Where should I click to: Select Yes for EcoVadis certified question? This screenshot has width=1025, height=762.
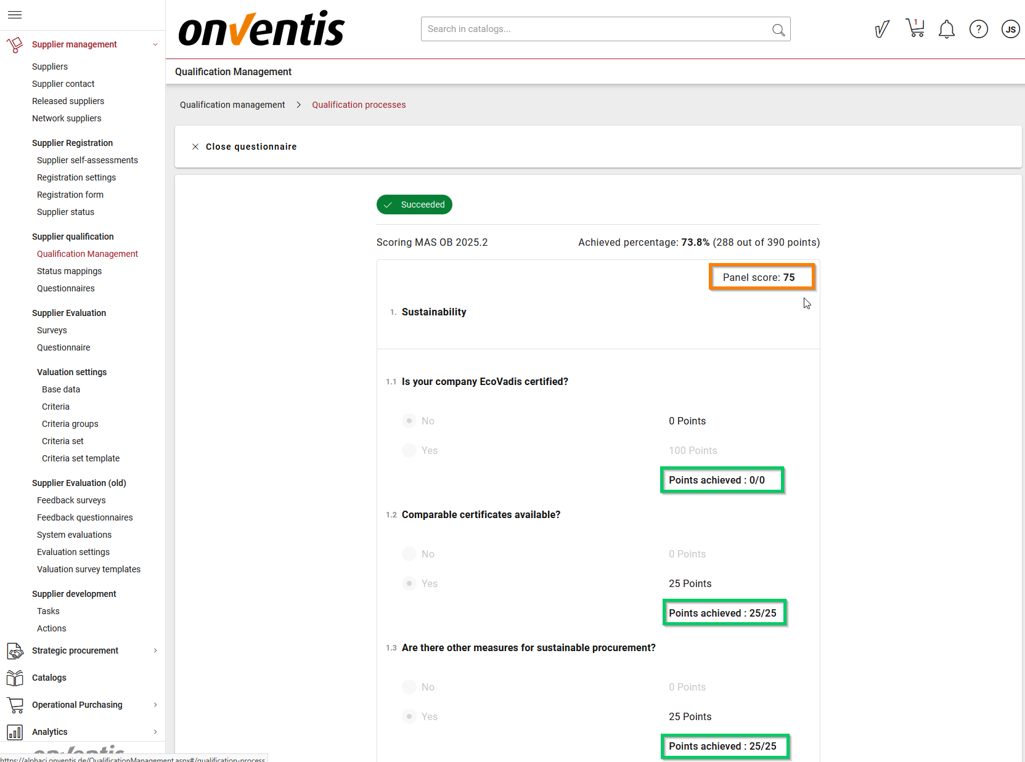pos(409,450)
